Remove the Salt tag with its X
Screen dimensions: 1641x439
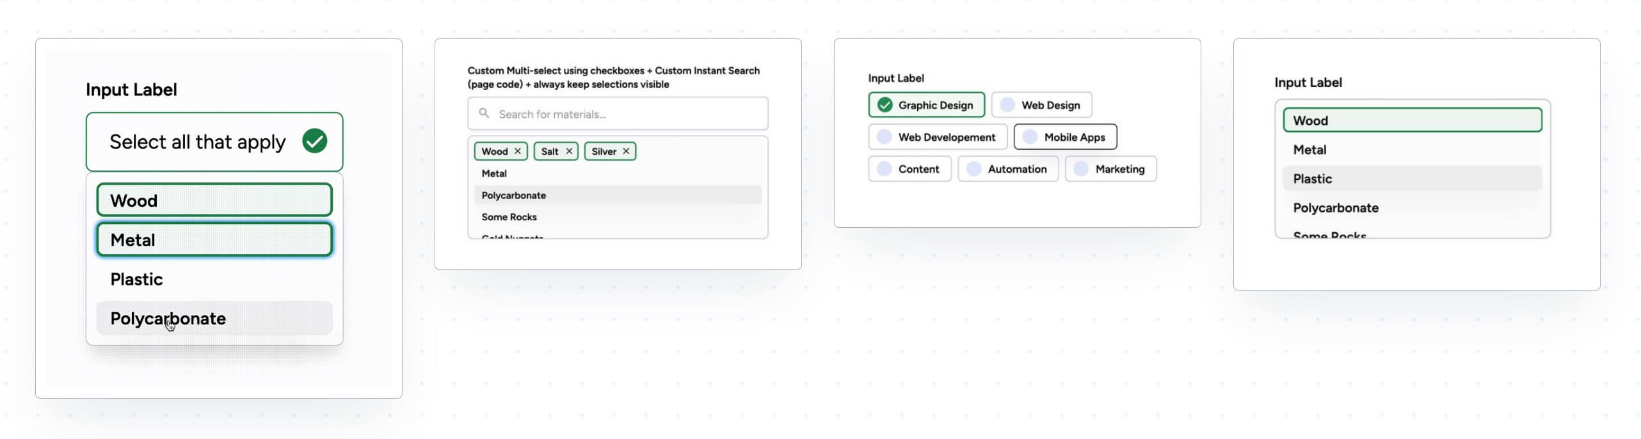click(568, 151)
